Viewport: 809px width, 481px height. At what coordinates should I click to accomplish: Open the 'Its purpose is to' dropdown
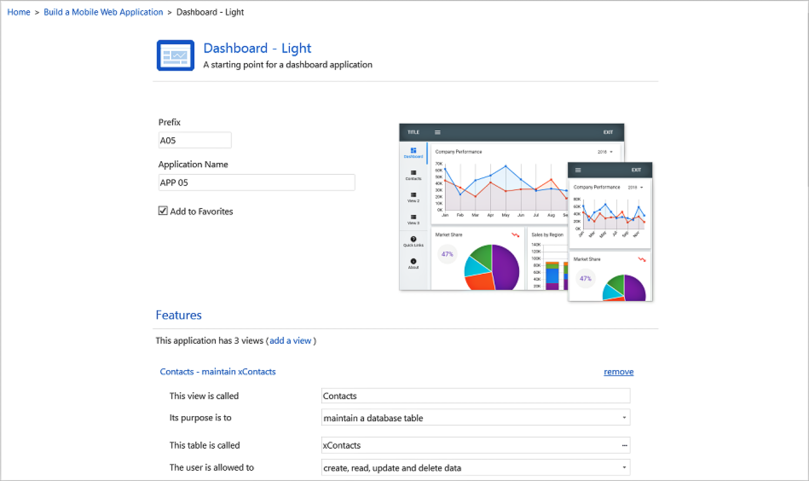click(x=624, y=417)
